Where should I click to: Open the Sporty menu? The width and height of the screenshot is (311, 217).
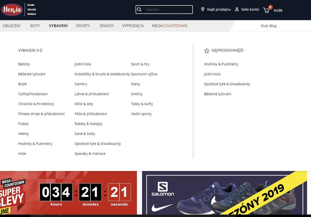point(83,26)
